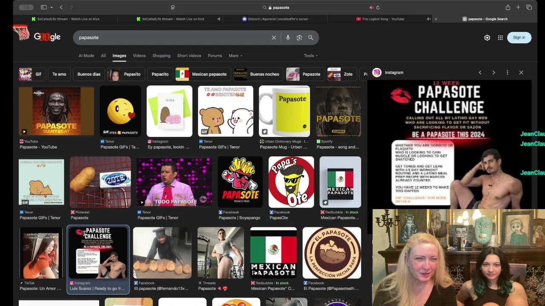This screenshot has width=545, height=306.
Task: Expand the Tools filter dropdown
Action: pyautogui.click(x=311, y=56)
